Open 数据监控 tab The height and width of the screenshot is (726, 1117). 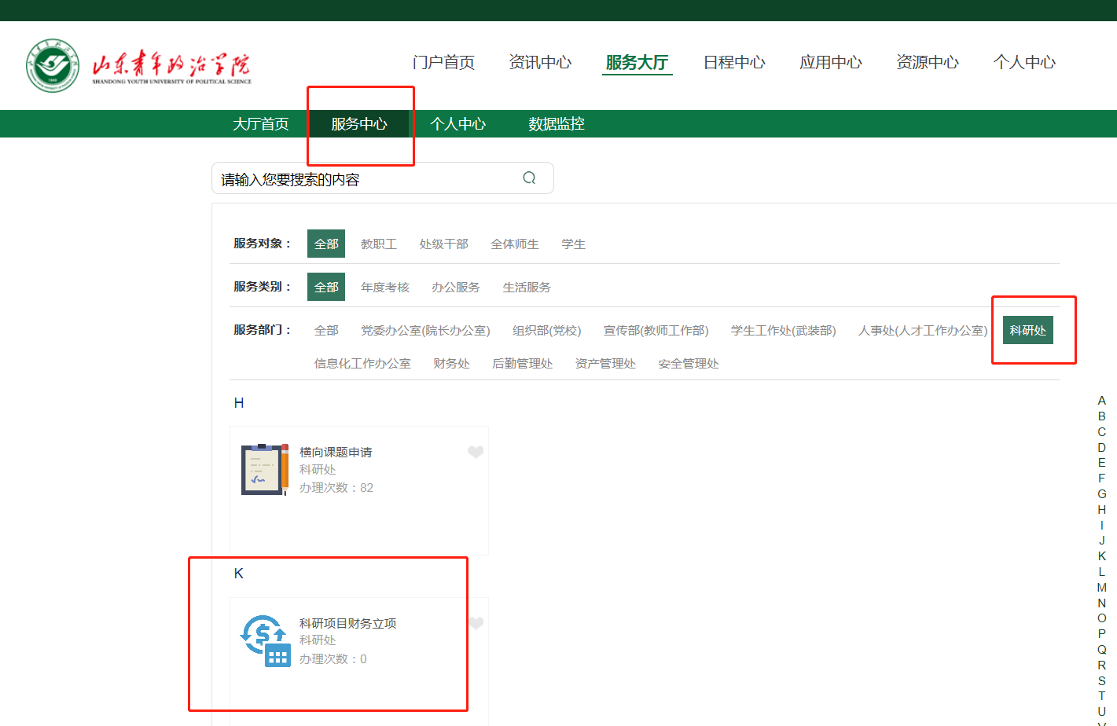tap(556, 124)
